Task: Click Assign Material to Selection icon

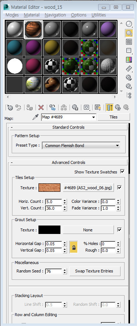Action: pyautogui.click(x=30, y=107)
